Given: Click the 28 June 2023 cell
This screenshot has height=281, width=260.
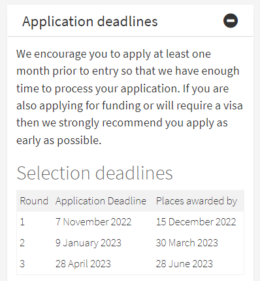Looking at the screenshot, I should coord(184,264).
